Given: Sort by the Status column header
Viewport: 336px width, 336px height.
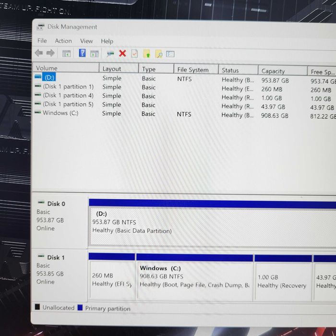Looking at the screenshot, I should click(x=238, y=70).
